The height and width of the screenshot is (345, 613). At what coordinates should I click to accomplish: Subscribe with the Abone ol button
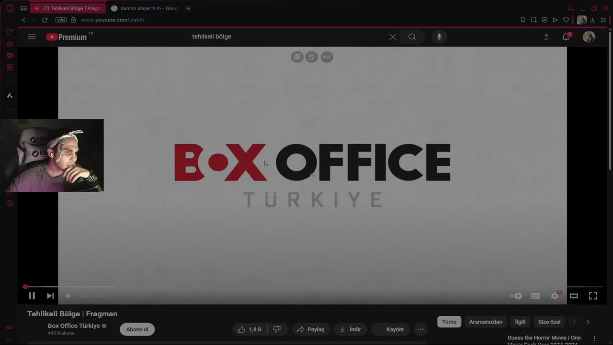137,329
